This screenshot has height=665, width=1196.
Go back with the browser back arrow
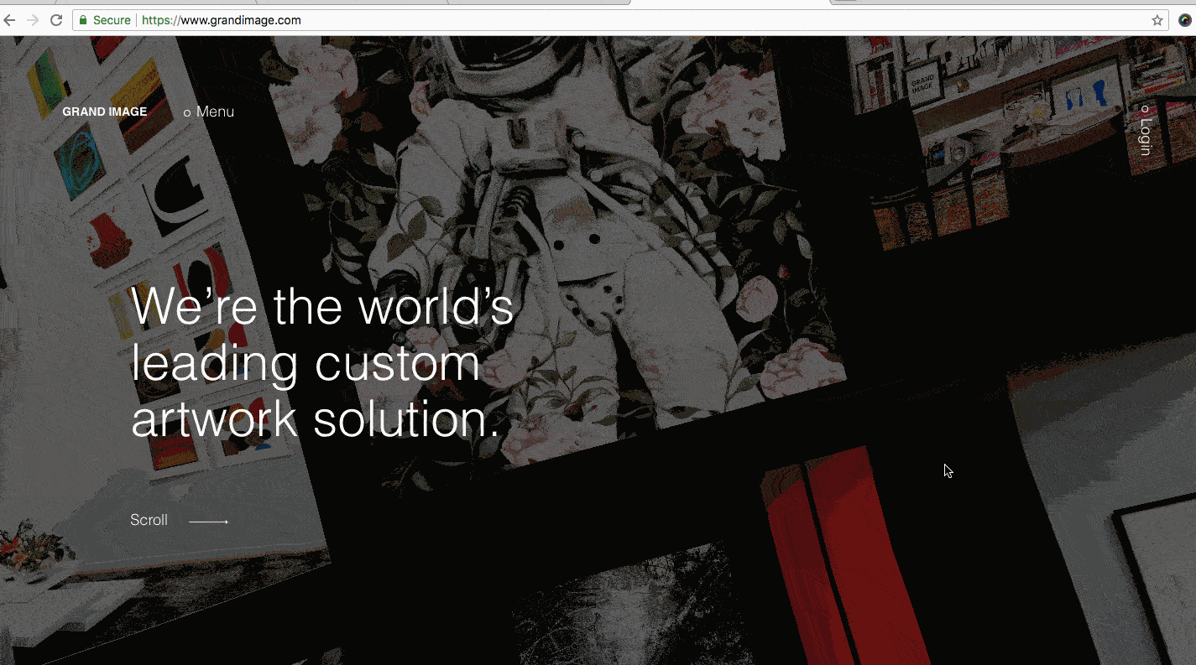coord(9,20)
